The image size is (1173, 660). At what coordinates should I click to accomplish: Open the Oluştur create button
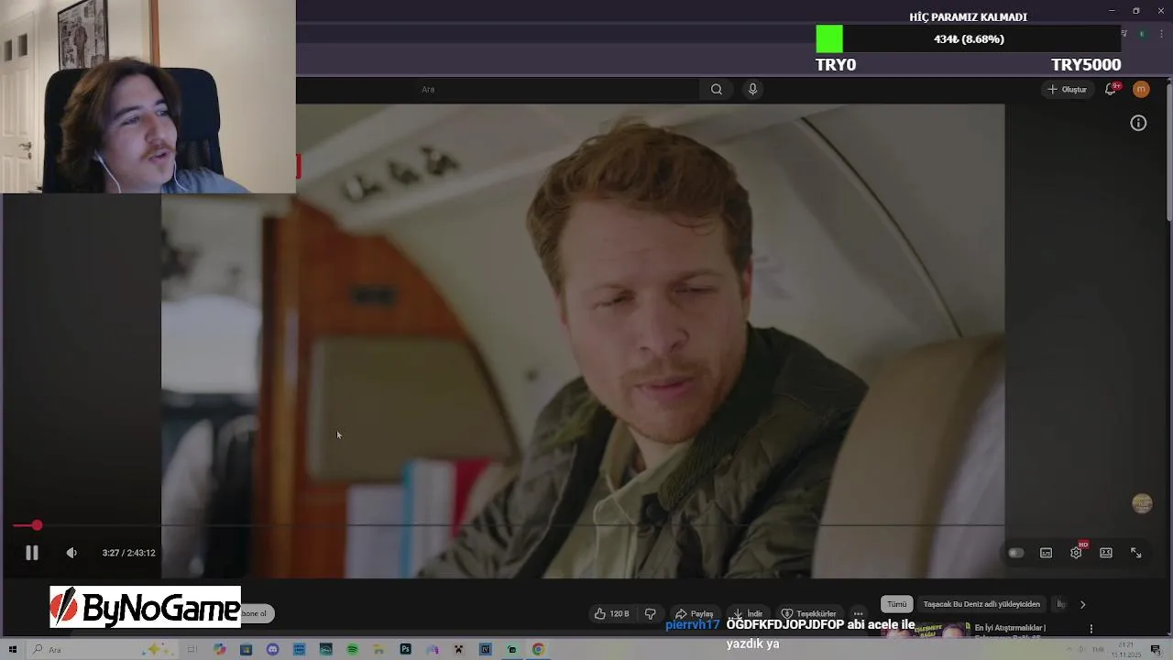[x=1068, y=89]
